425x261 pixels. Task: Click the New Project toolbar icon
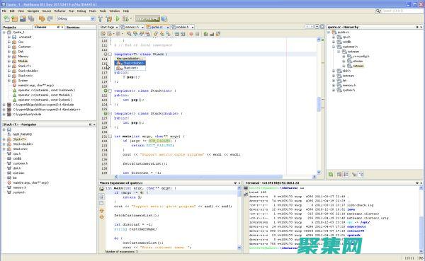15,18
